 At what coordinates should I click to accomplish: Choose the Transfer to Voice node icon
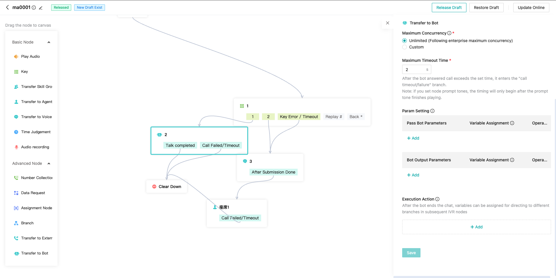pos(16,117)
